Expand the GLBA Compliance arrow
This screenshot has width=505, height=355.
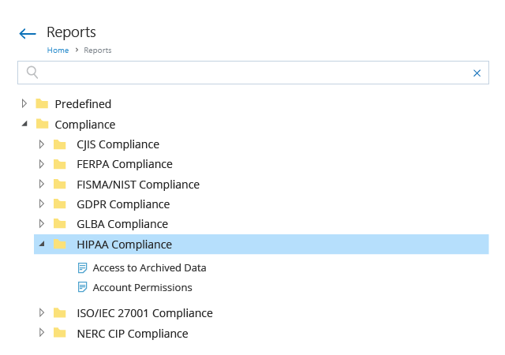pos(42,223)
